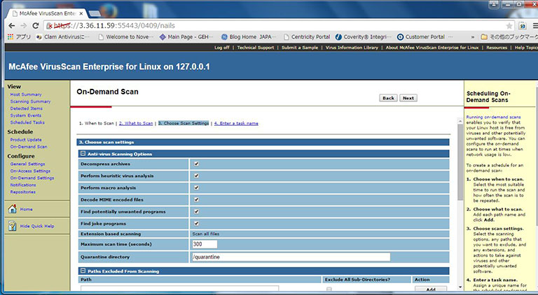
Task: Click the Home house icon in sidebar
Action: pyautogui.click(x=13, y=208)
